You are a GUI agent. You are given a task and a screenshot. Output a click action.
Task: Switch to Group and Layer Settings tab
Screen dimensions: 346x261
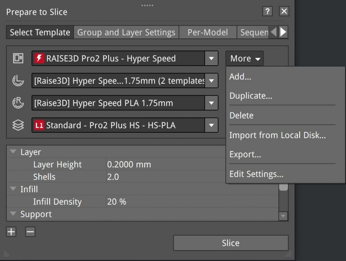(126, 32)
